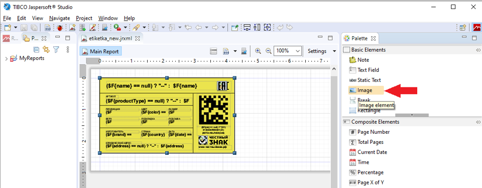Select the Static Text palette element
The width and height of the screenshot is (482, 188).
(x=365, y=80)
